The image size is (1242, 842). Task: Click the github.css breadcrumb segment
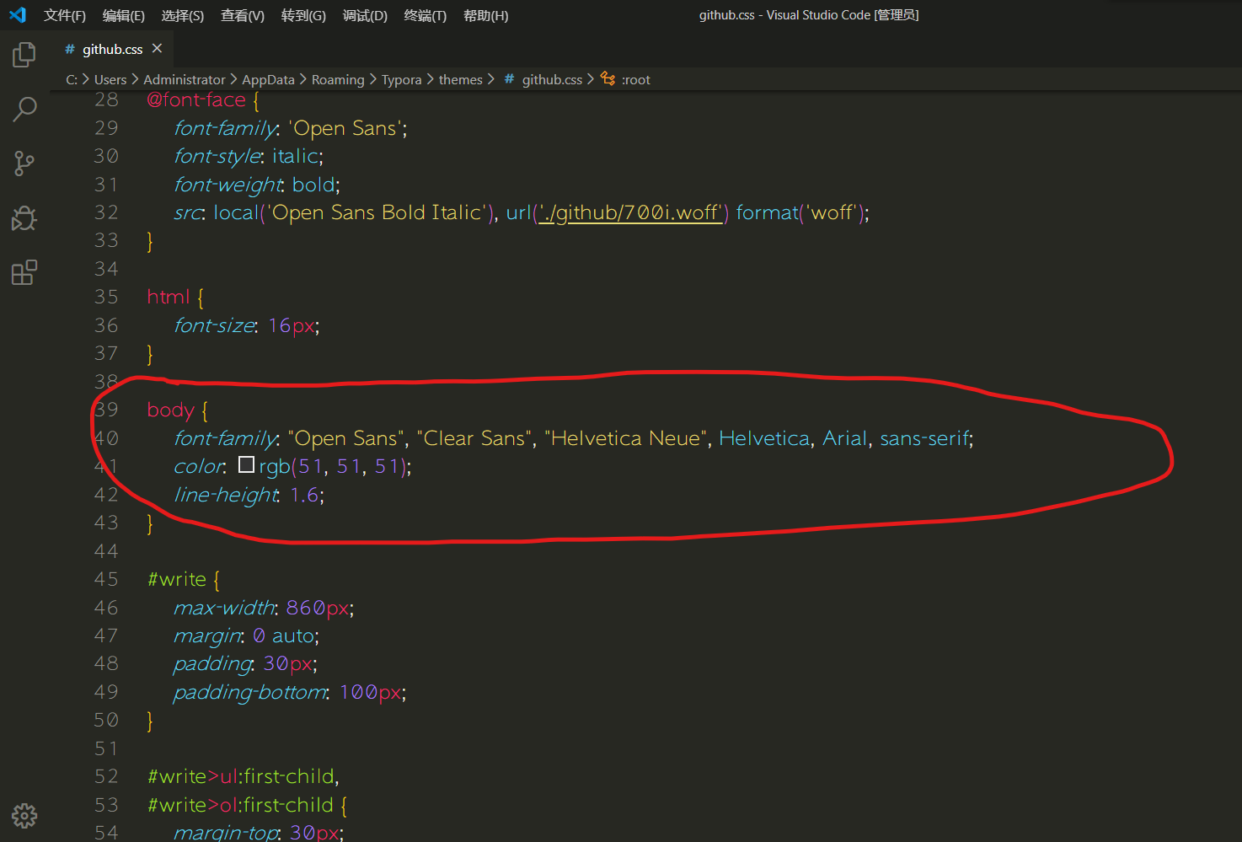point(552,79)
